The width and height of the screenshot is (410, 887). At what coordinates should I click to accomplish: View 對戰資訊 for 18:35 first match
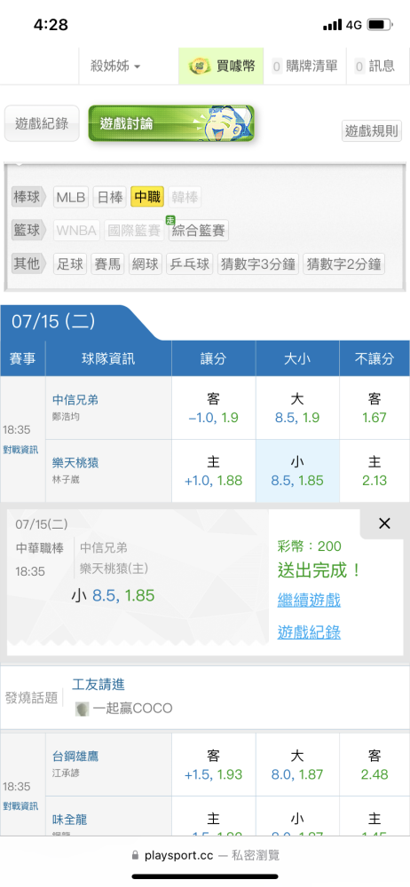pos(20,451)
